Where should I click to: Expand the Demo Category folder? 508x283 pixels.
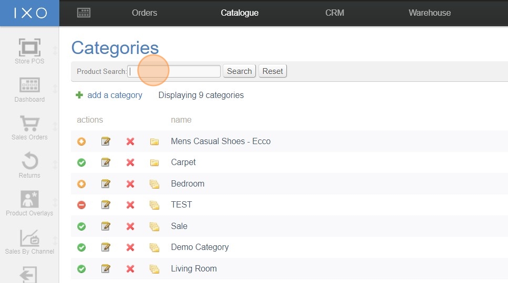click(154, 247)
